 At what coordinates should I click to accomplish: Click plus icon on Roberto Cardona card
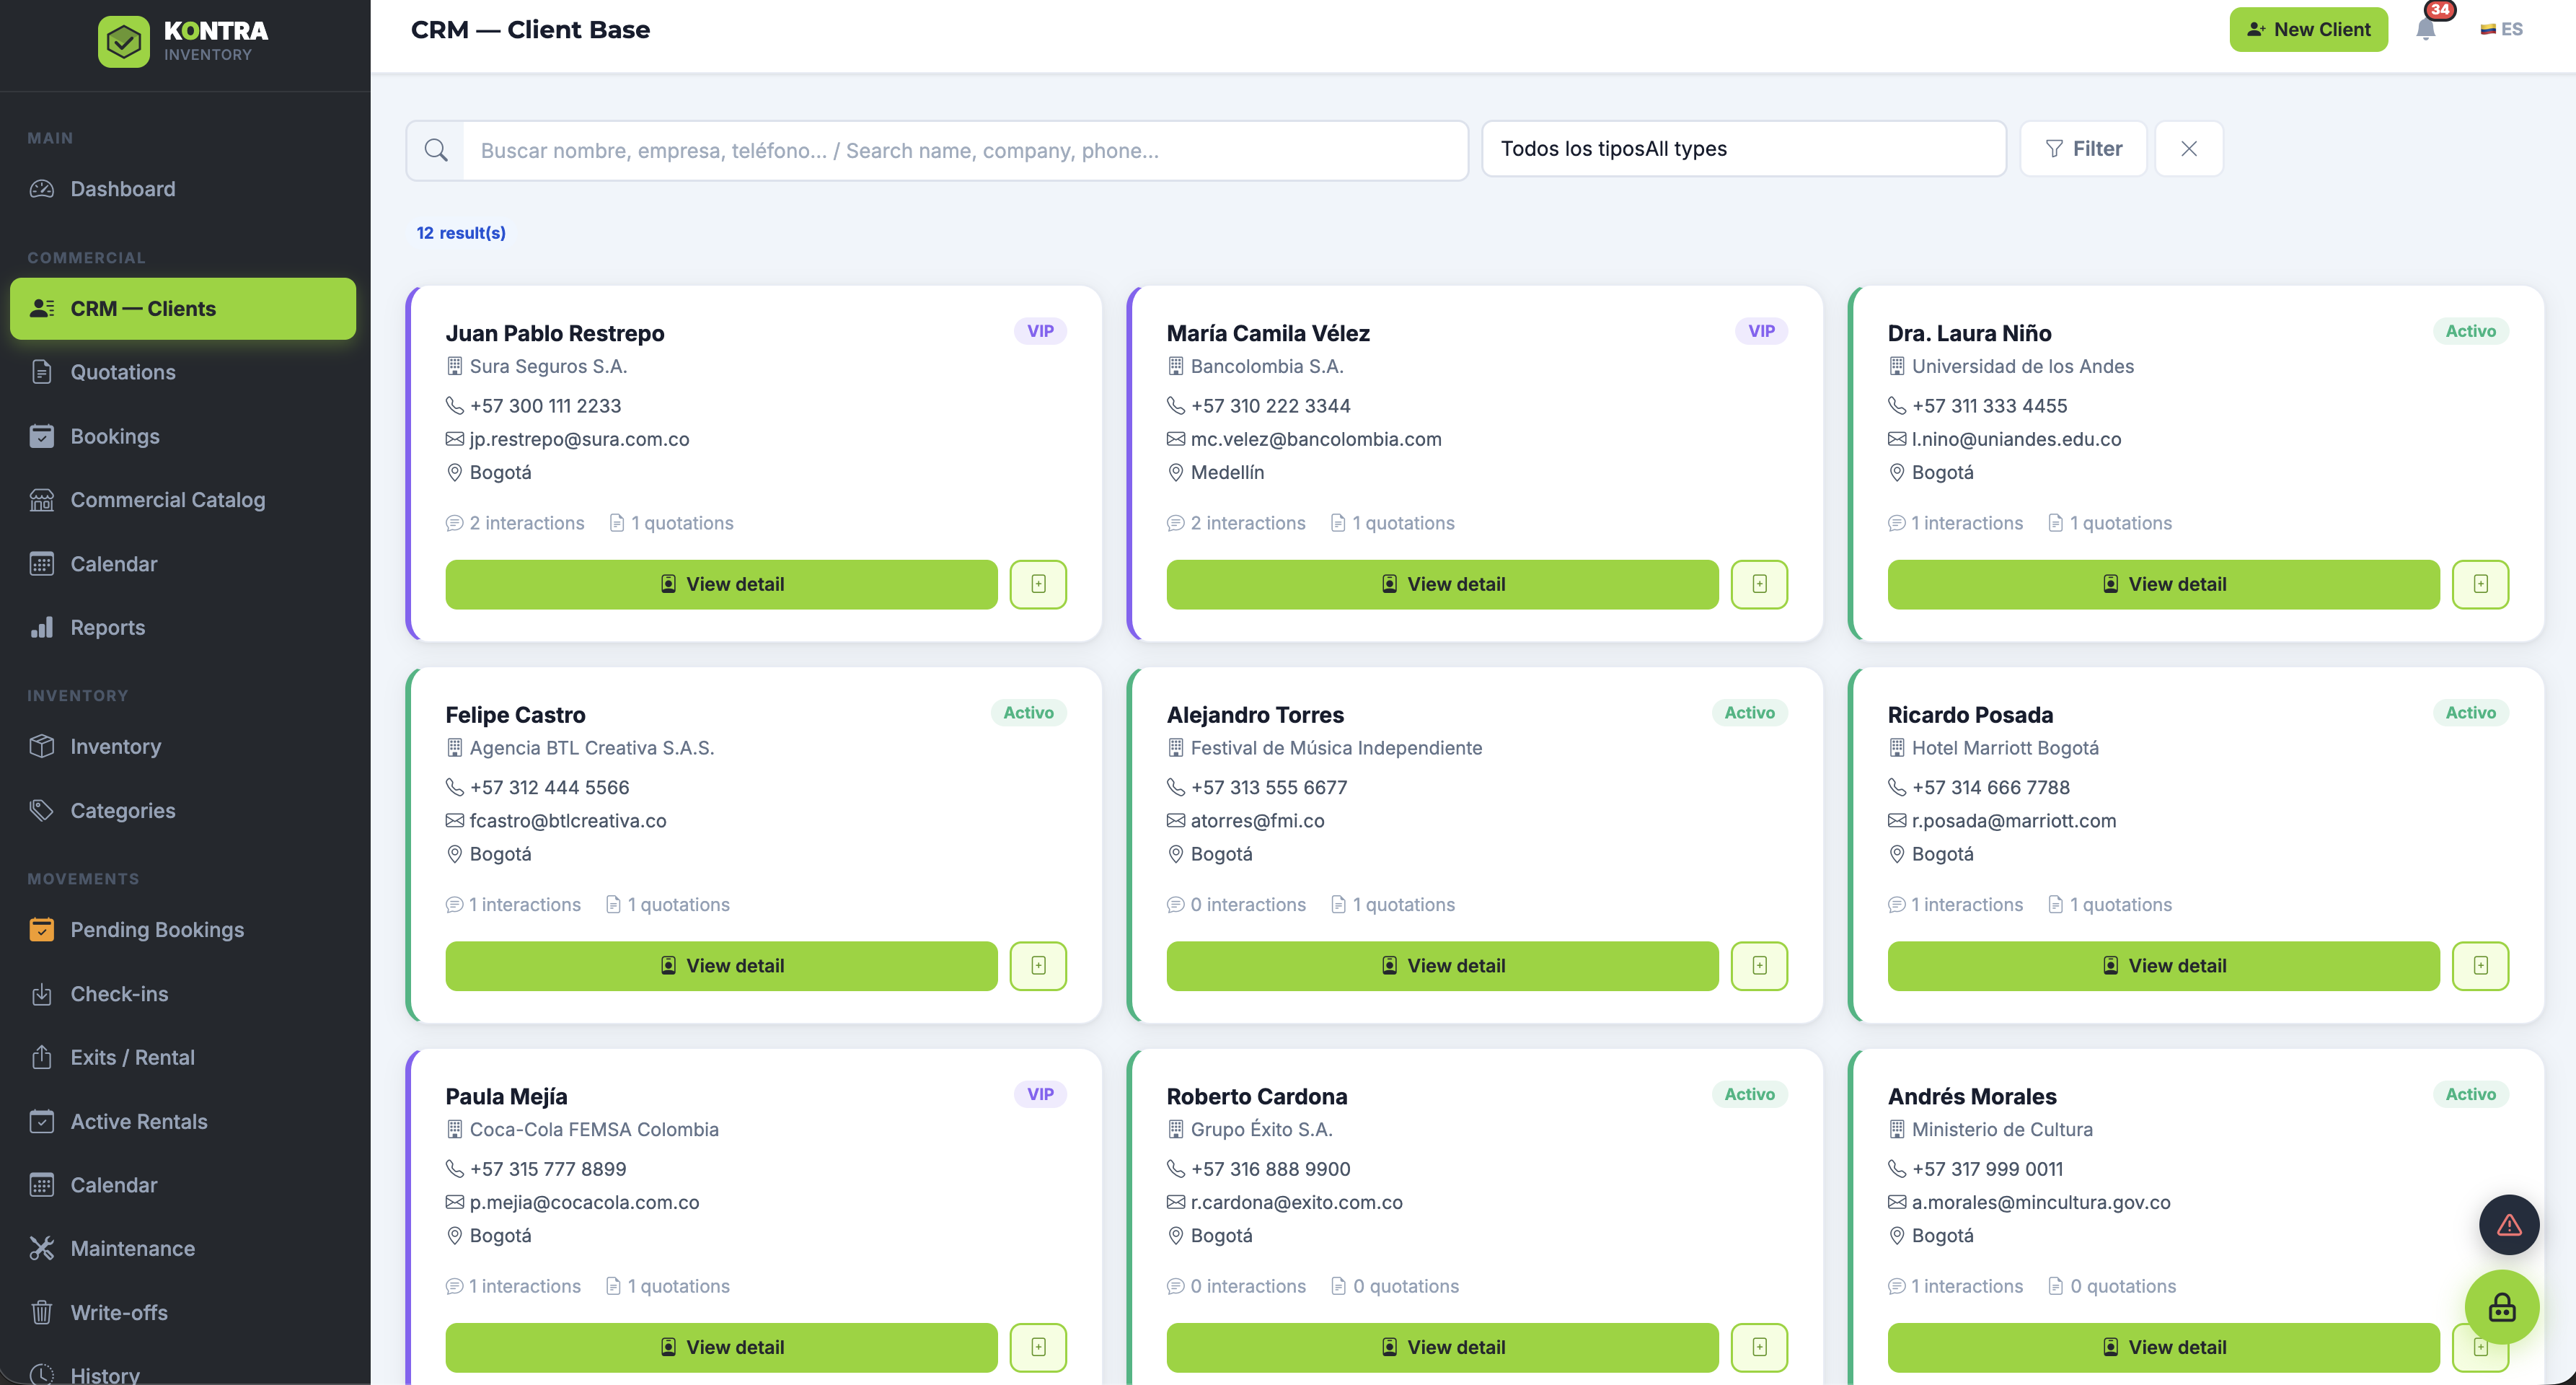click(x=1759, y=1347)
